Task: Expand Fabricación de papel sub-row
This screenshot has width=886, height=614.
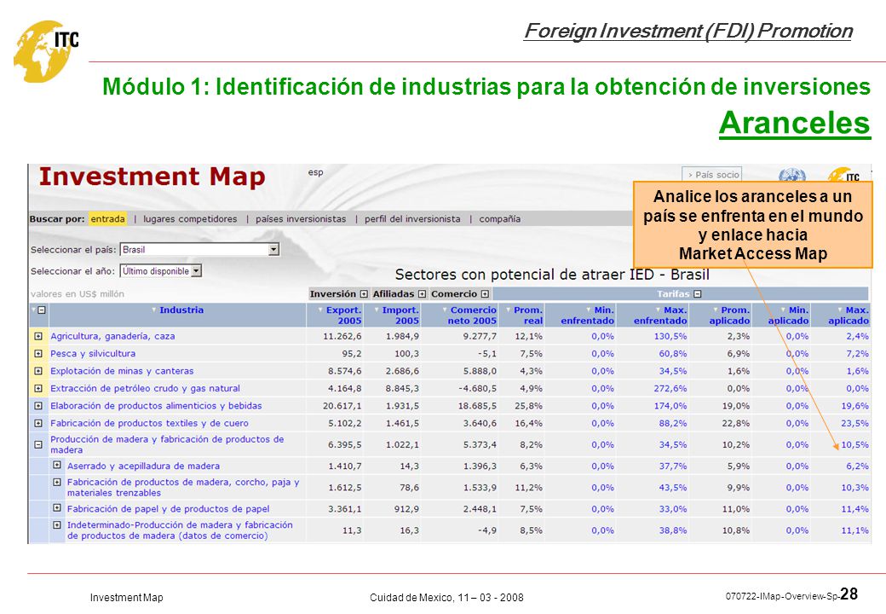Action: (57, 508)
